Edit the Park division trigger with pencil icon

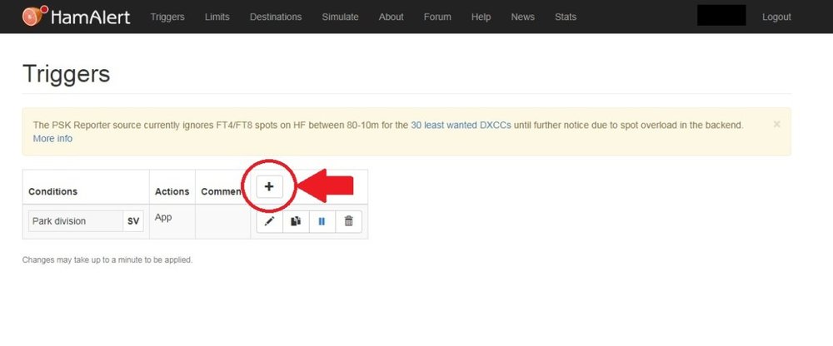pos(269,221)
